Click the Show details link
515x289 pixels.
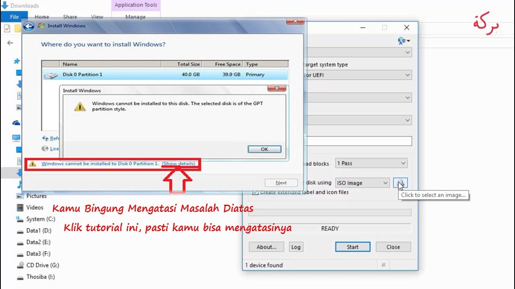(x=178, y=164)
